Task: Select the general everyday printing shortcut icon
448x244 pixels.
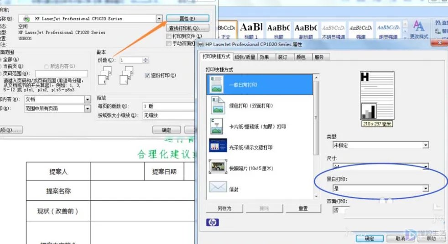Action: click(216, 84)
